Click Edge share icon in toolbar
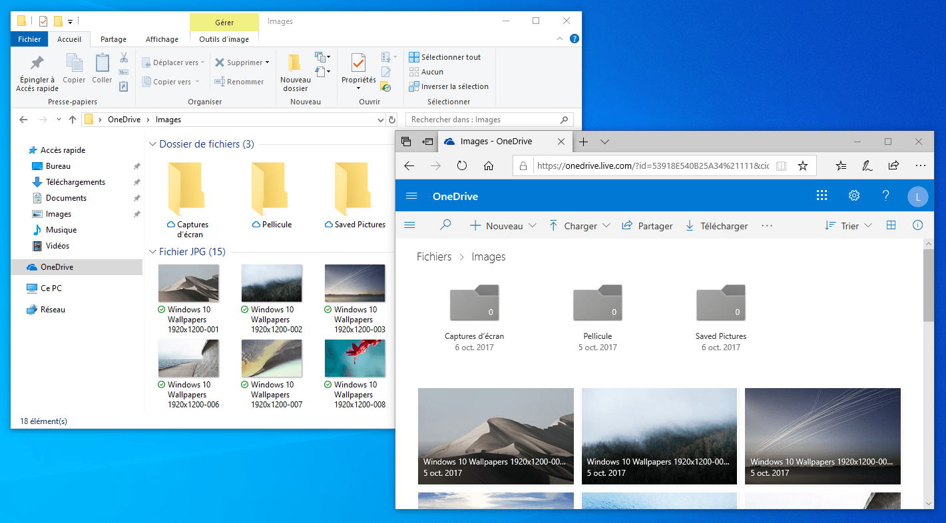The height and width of the screenshot is (523, 946). 893,165
